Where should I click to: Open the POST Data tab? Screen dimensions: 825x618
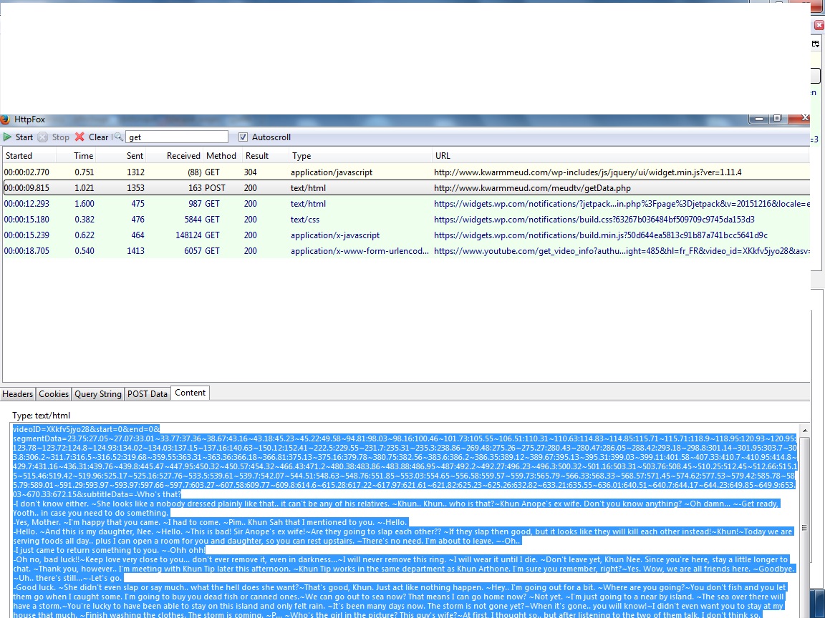point(148,393)
